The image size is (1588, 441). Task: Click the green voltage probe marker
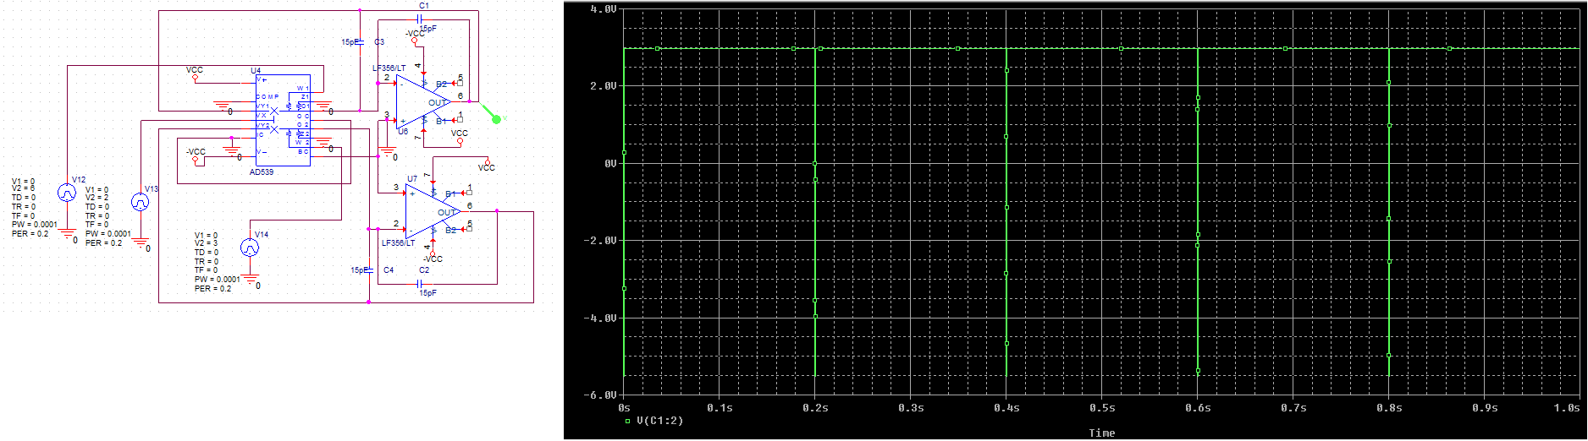click(495, 118)
